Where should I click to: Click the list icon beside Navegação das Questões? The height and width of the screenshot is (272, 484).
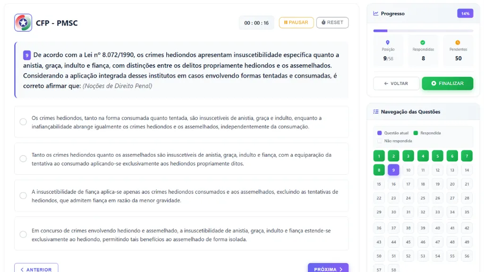tap(376, 111)
